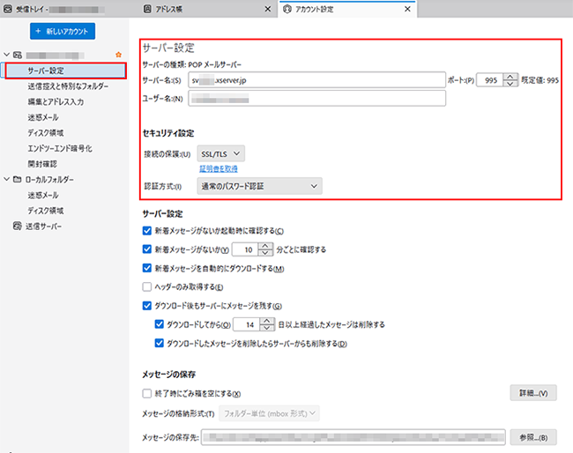Click the check interval minutes field
Image resolution: width=573 pixels, height=453 pixels.
coord(246,249)
